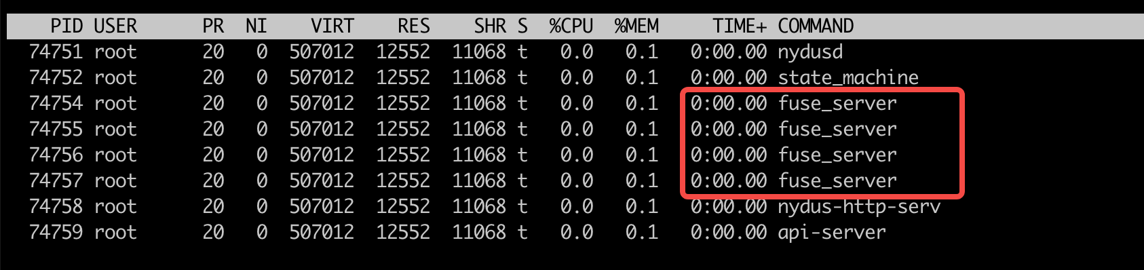
Task: Click the USER column header
Action: coord(115,26)
